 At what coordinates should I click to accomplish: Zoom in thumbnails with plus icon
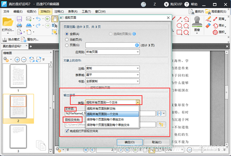click(x=17, y=59)
